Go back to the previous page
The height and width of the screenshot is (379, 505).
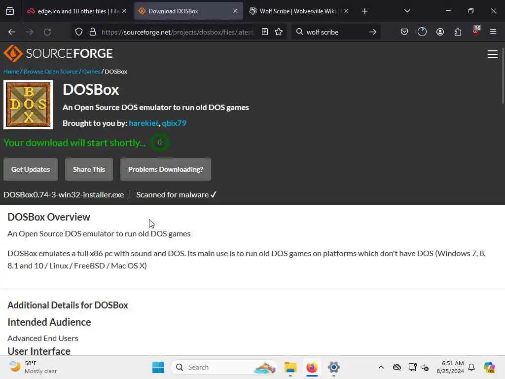(12, 32)
